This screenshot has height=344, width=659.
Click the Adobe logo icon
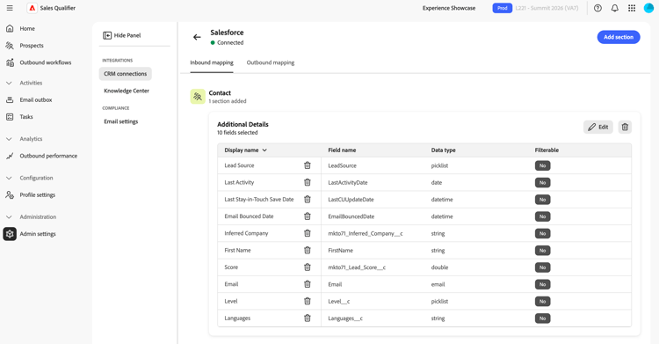point(32,8)
